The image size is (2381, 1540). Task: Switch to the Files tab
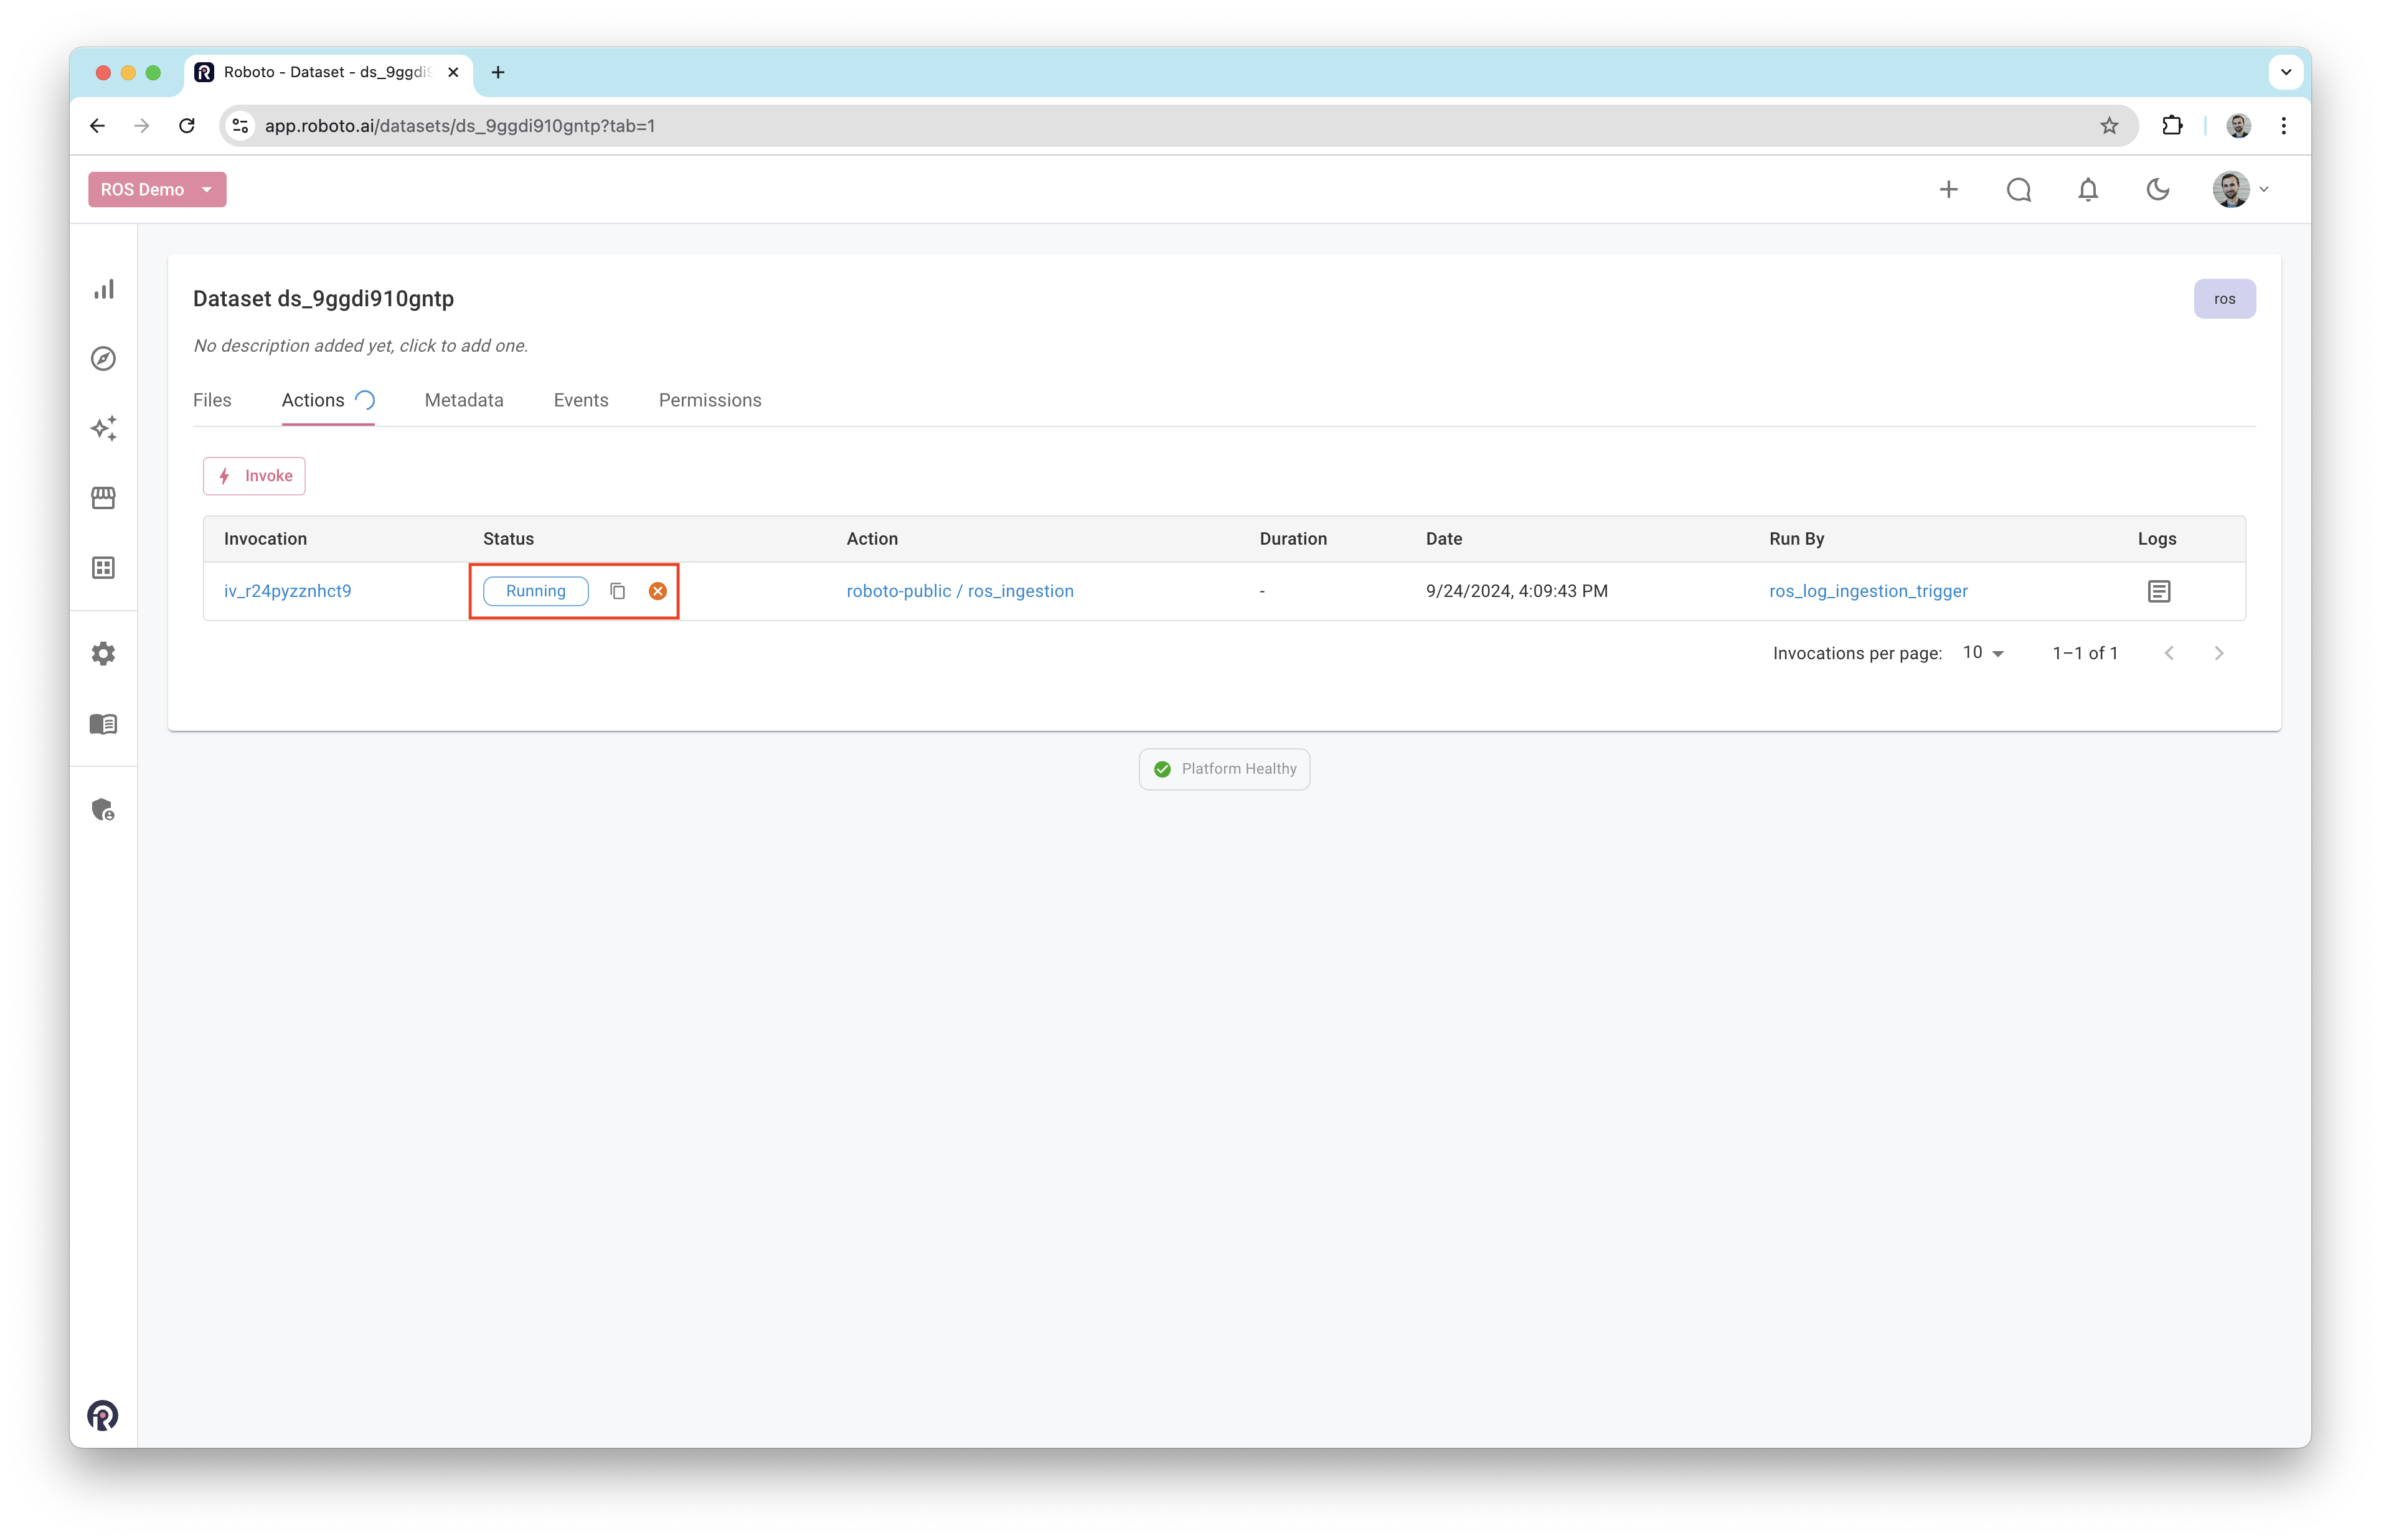[212, 400]
